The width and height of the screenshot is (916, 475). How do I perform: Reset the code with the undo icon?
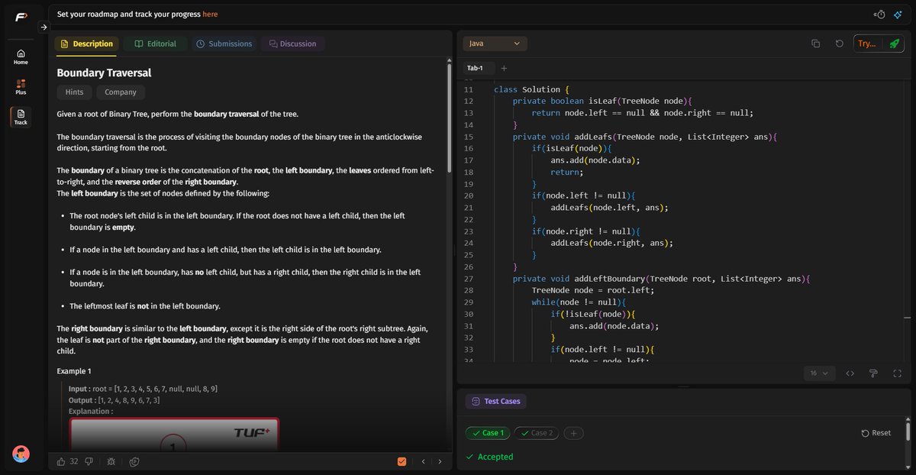840,44
